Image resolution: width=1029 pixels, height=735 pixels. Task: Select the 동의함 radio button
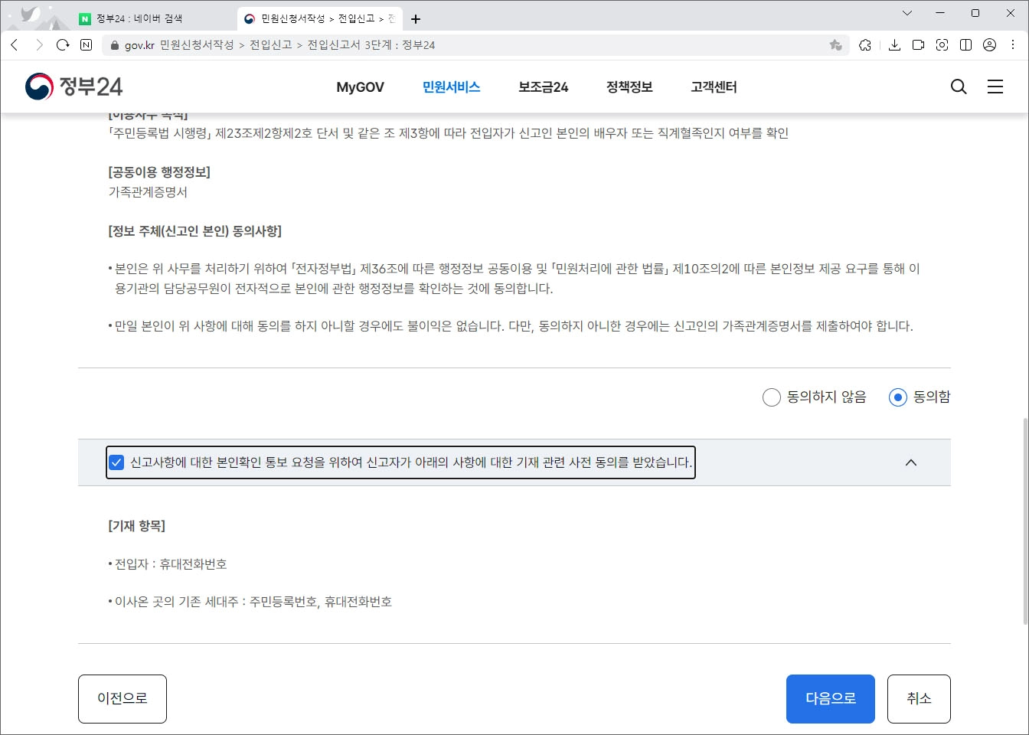coord(897,397)
